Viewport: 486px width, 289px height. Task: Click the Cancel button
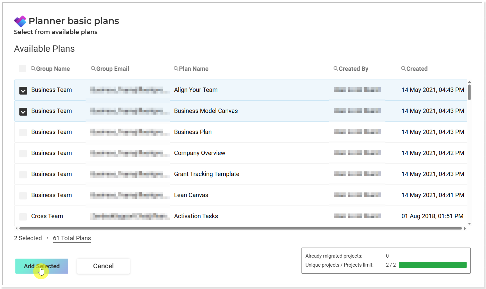pyautogui.click(x=103, y=266)
